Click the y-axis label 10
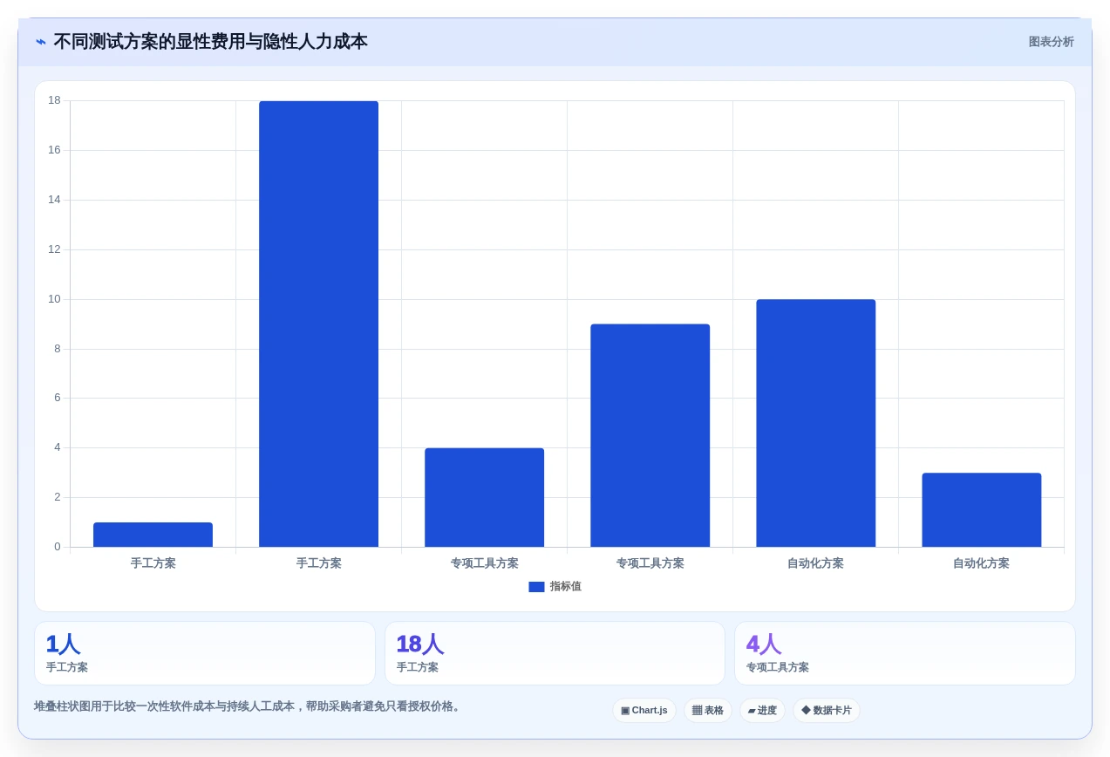This screenshot has width=1110, height=757. (x=54, y=299)
